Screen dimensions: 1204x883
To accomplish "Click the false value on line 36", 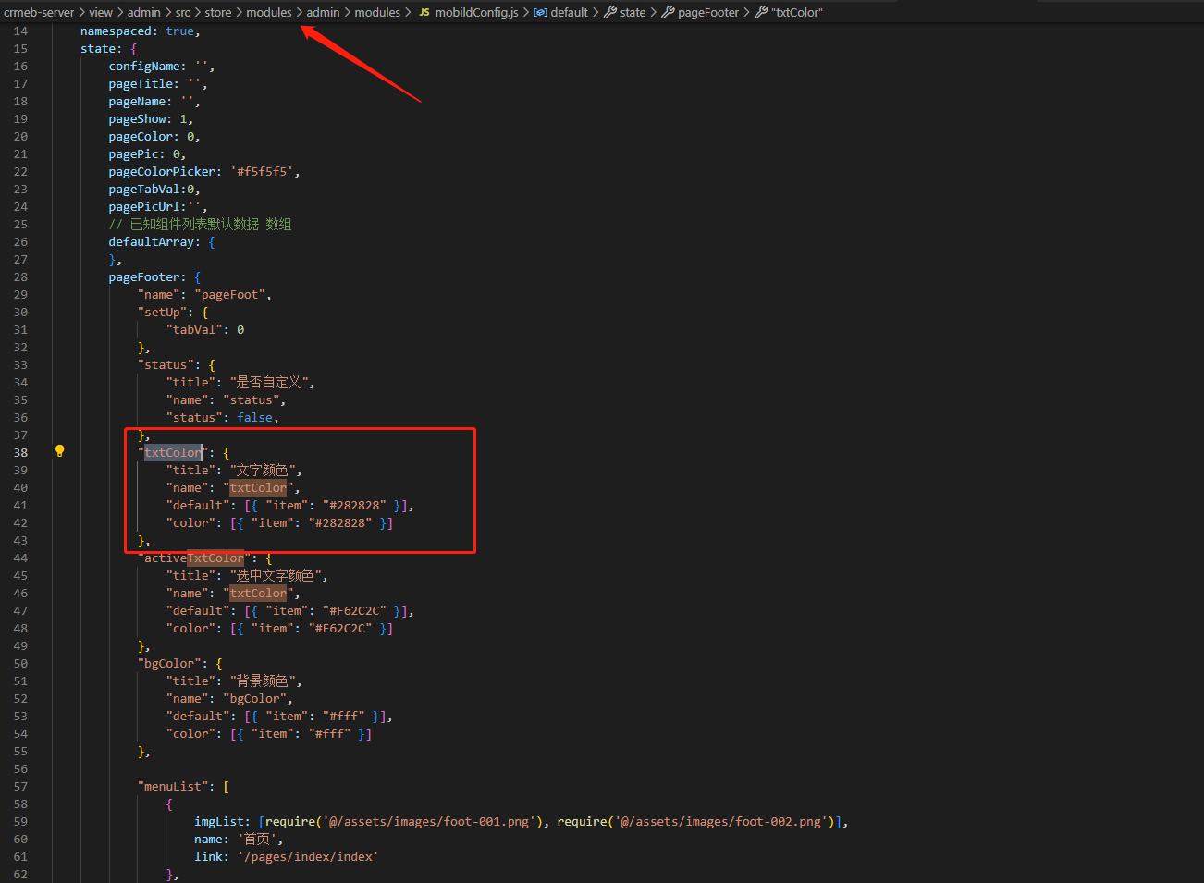I will tap(254, 417).
